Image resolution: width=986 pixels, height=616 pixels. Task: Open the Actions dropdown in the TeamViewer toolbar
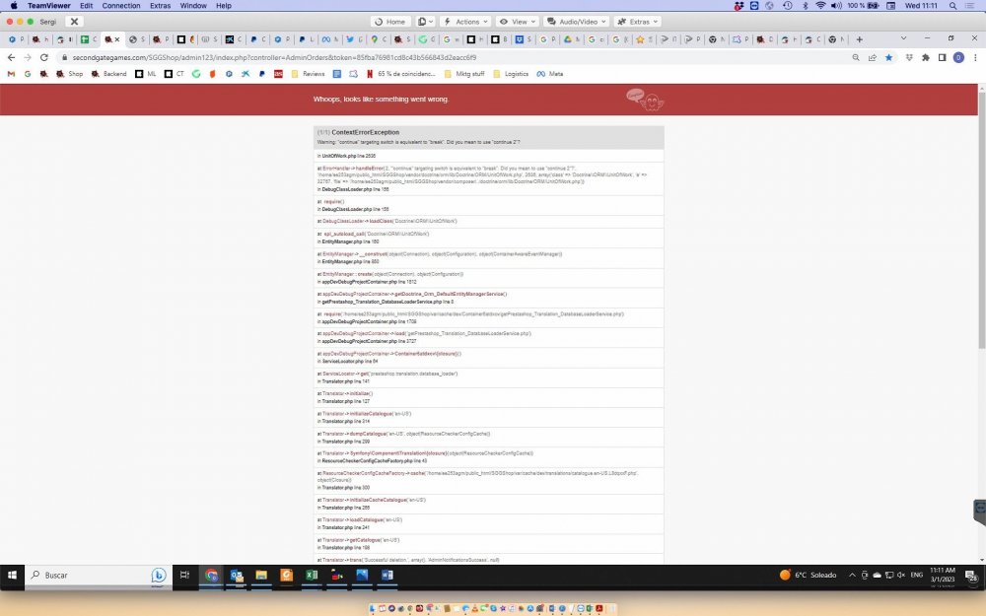[464, 21]
